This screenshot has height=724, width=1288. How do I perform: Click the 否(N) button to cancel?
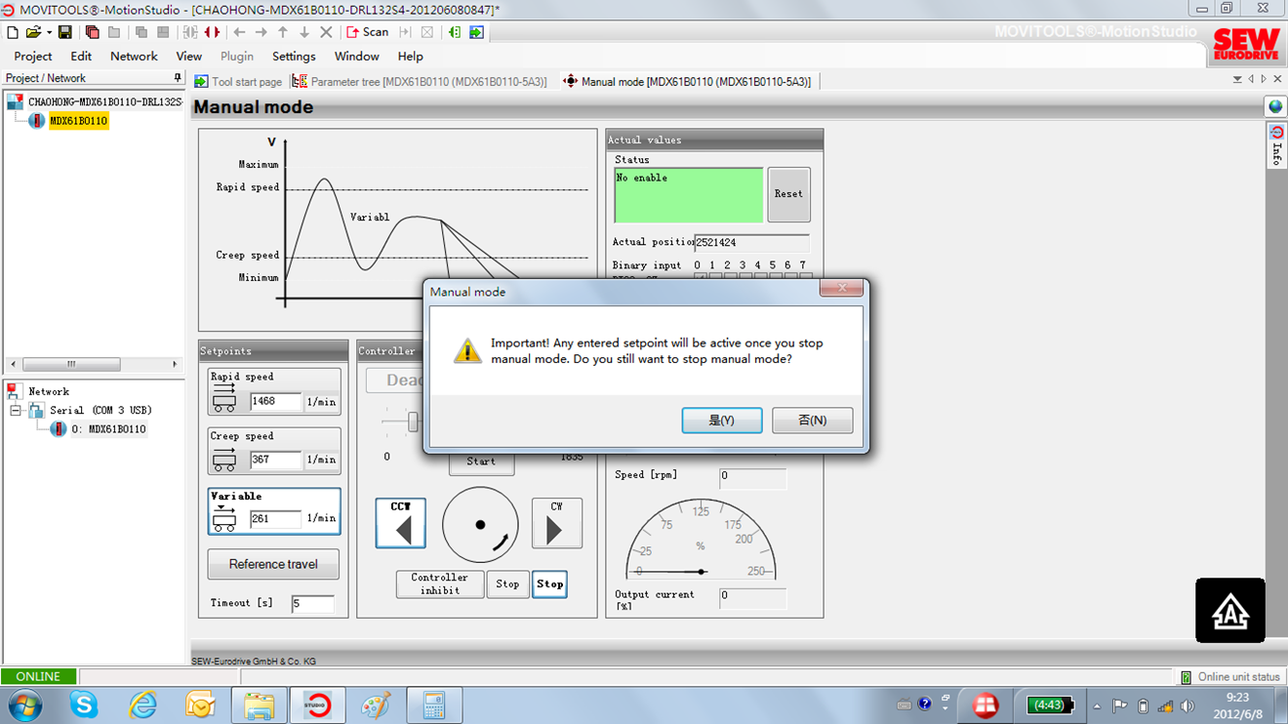[x=812, y=421]
